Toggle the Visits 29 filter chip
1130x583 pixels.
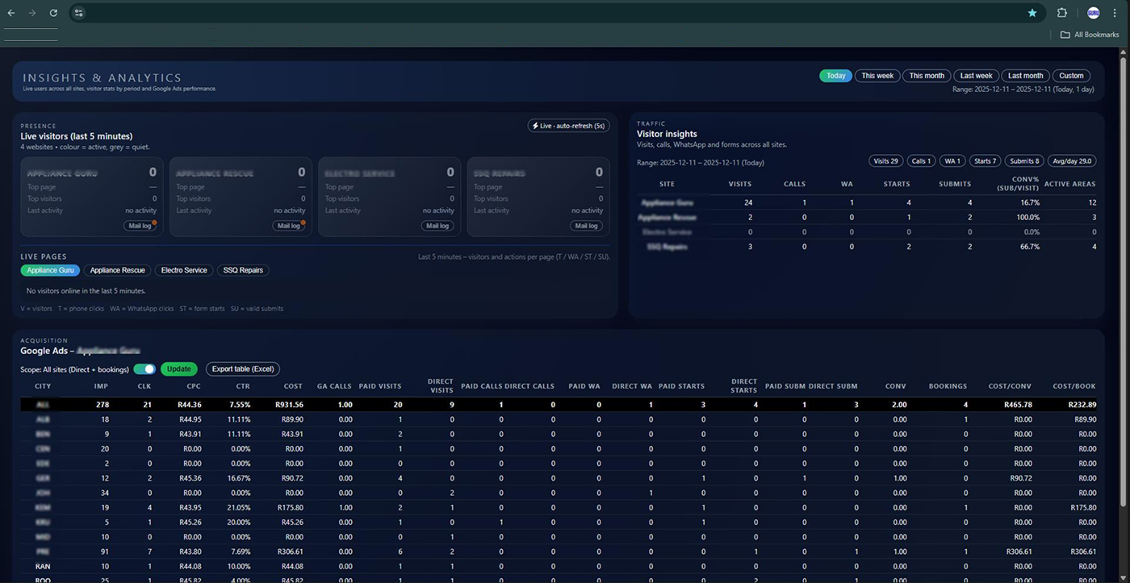coord(885,160)
